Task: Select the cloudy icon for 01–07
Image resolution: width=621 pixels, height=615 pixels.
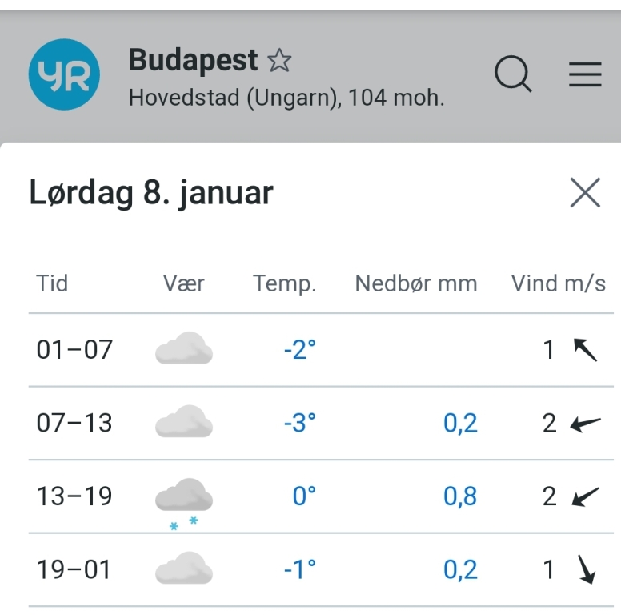Action: (184, 348)
